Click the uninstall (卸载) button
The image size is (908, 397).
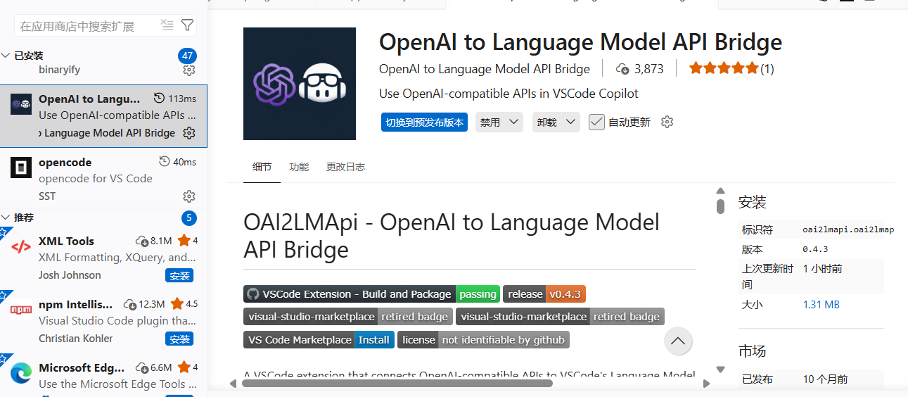click(x=547, y=122)
